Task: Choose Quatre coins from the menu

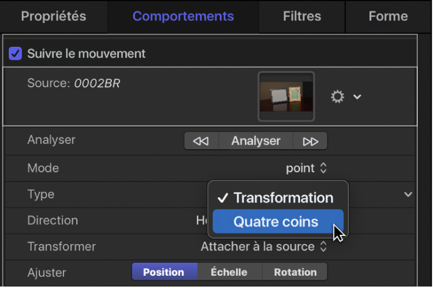Action: coord(276,222)
